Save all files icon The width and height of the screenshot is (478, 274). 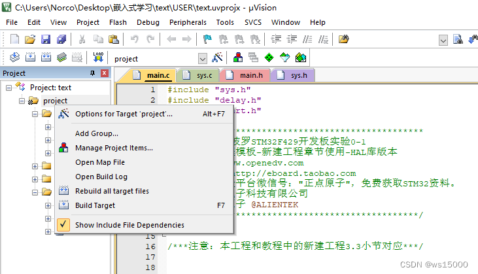[61, 39]
